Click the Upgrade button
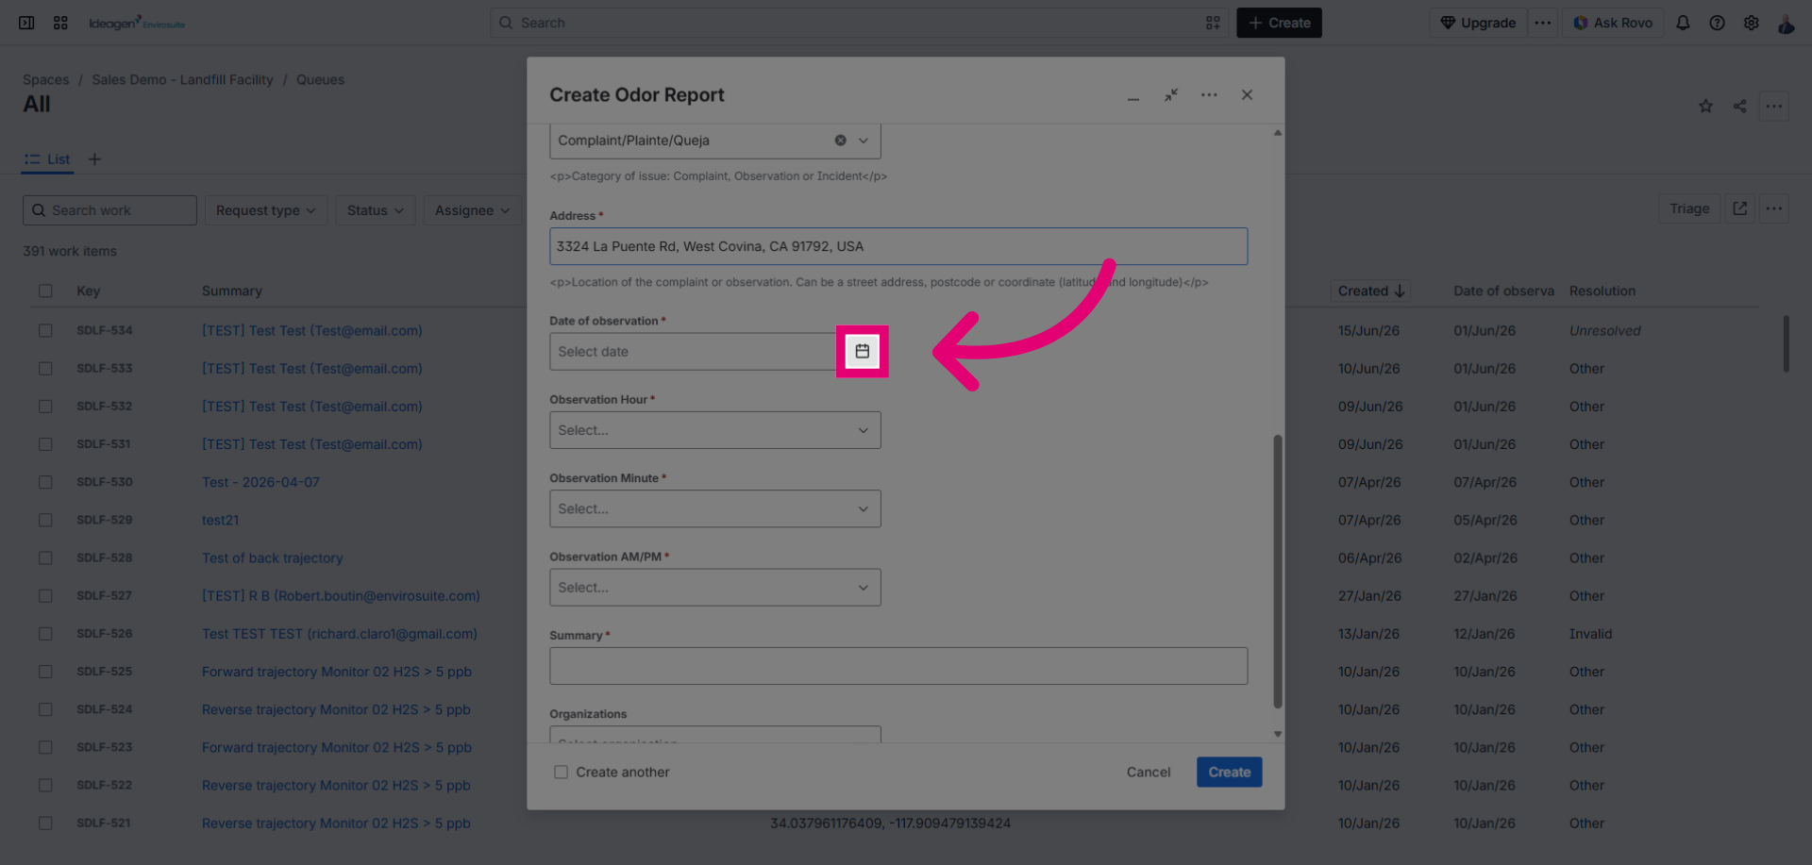Screen dimensions: 1812x865 (x=1478, y=23)
